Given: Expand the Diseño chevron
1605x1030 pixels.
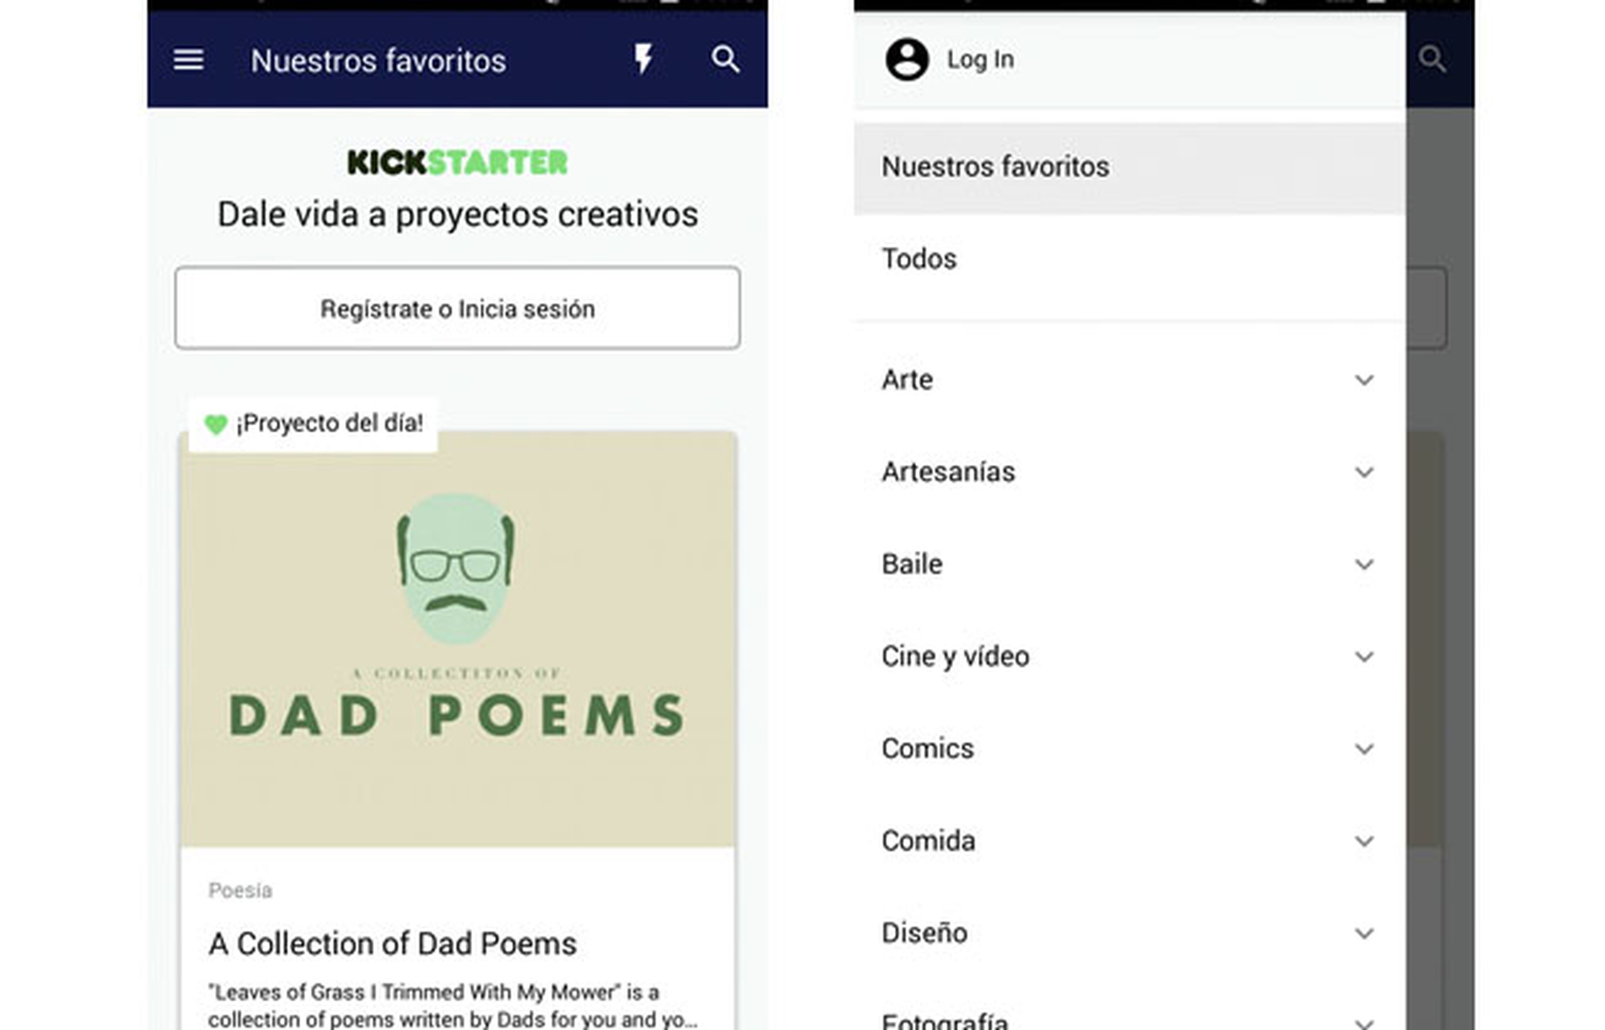Looking at the screenshot, I should pos(1364,934).
